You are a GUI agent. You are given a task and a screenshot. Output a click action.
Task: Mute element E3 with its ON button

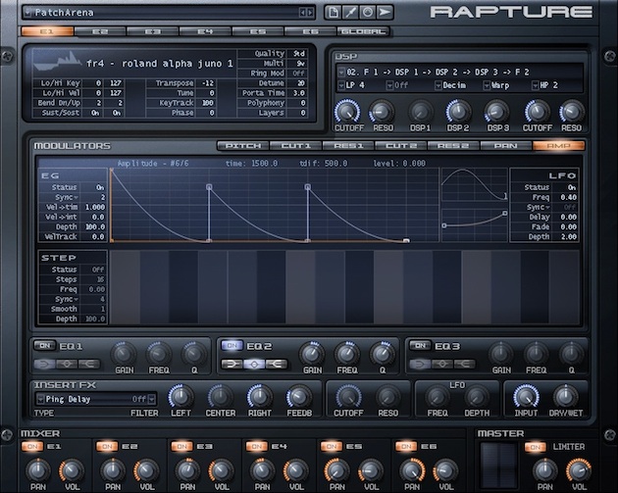182,447
